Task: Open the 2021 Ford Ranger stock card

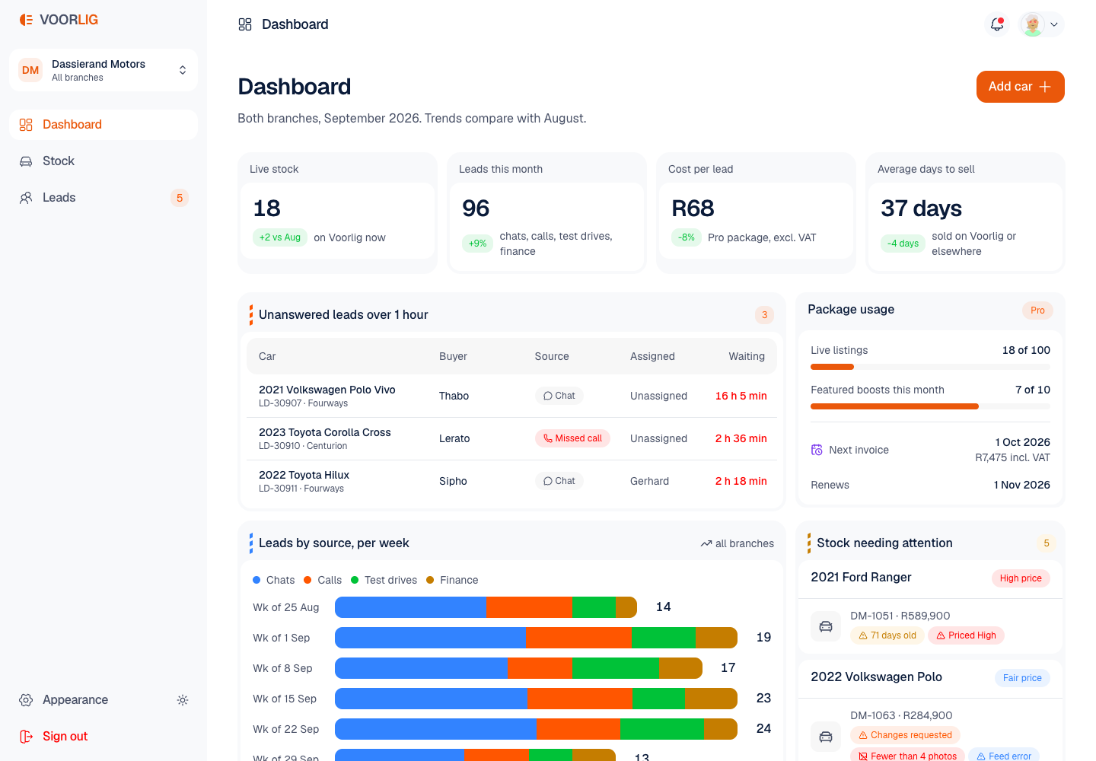Action: pos(930,607)
